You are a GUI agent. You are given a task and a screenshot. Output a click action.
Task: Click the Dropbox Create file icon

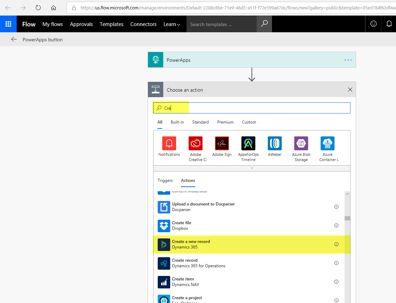pos(164,226)
